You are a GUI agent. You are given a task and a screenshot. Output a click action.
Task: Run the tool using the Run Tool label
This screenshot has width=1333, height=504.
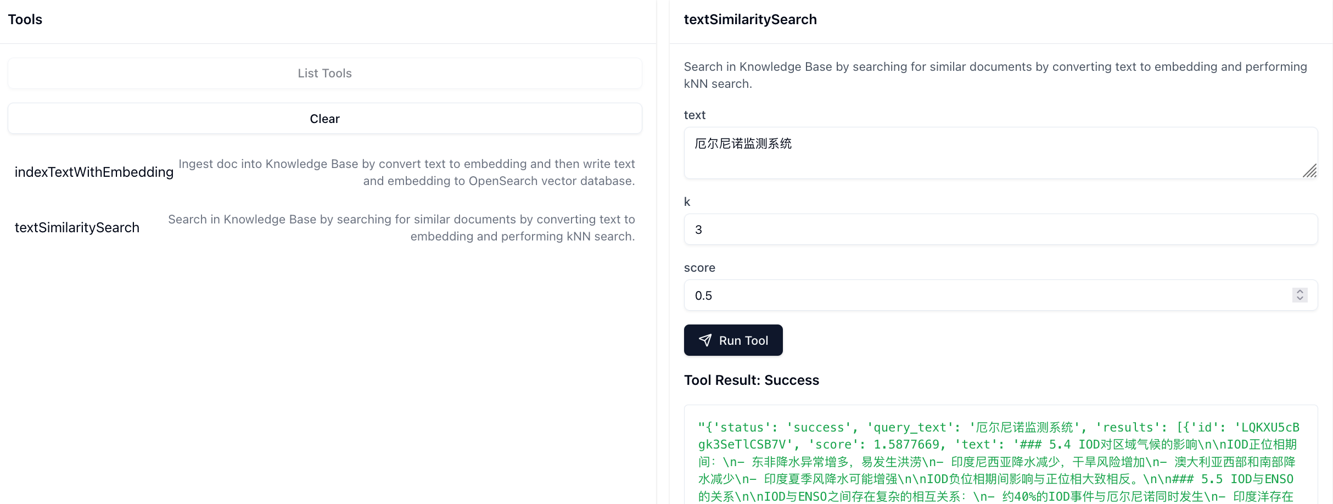(743, 340)
